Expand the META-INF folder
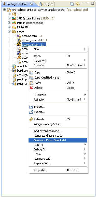96x197 pixels. (x=9, y=27)
